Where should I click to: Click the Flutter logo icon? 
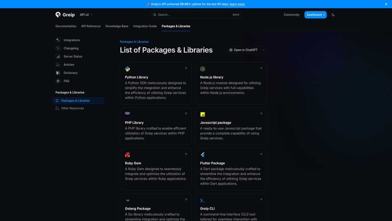pyautogui.click(x=202, y=155)
